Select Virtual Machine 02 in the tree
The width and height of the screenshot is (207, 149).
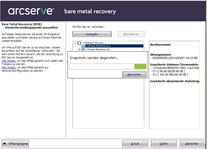click(98, 49)
